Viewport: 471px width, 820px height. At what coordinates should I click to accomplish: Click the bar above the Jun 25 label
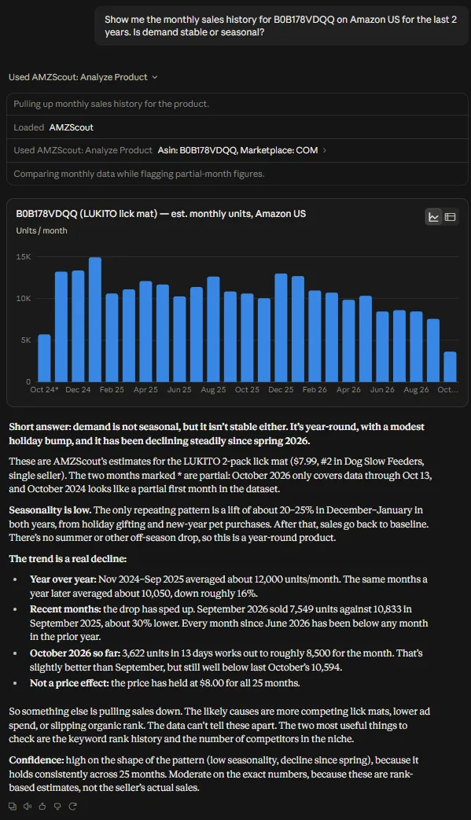coord(179,340)
